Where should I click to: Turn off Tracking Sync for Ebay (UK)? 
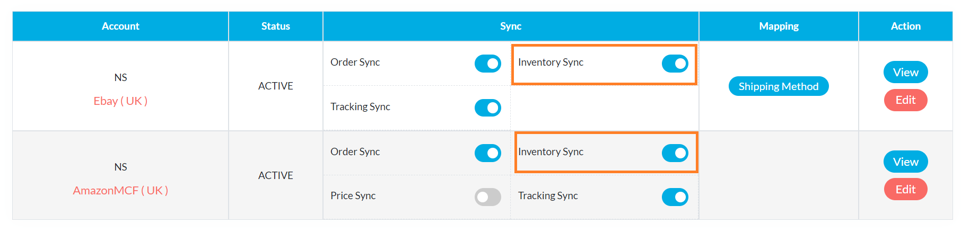(x=487, y=108)
